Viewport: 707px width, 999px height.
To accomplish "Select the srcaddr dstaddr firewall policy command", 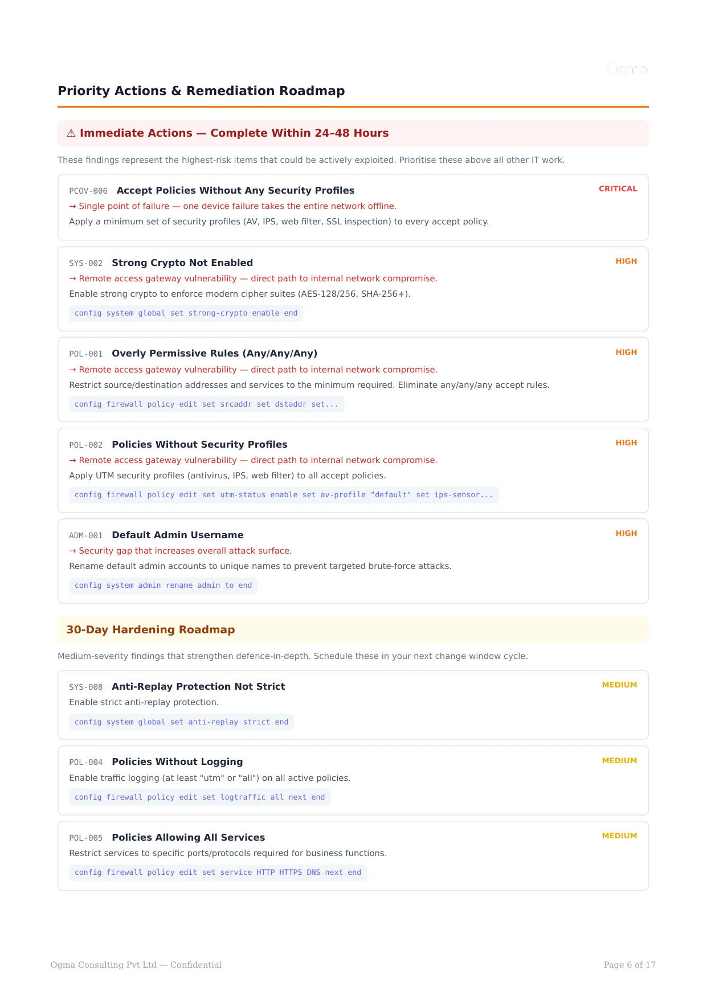I will tap(206, 404).
